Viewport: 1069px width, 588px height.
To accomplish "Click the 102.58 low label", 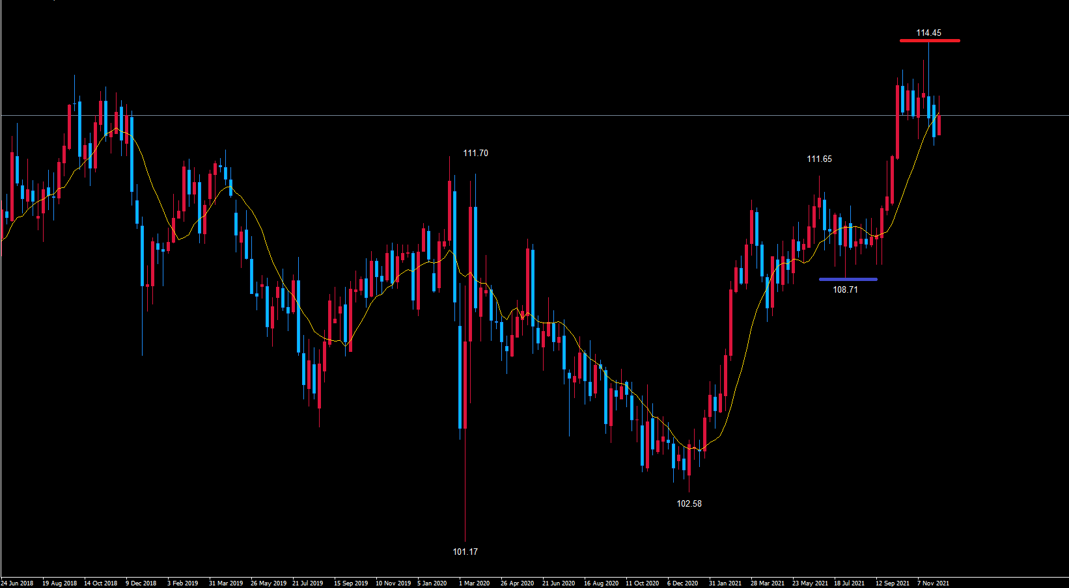I will (x=689, y=503).
